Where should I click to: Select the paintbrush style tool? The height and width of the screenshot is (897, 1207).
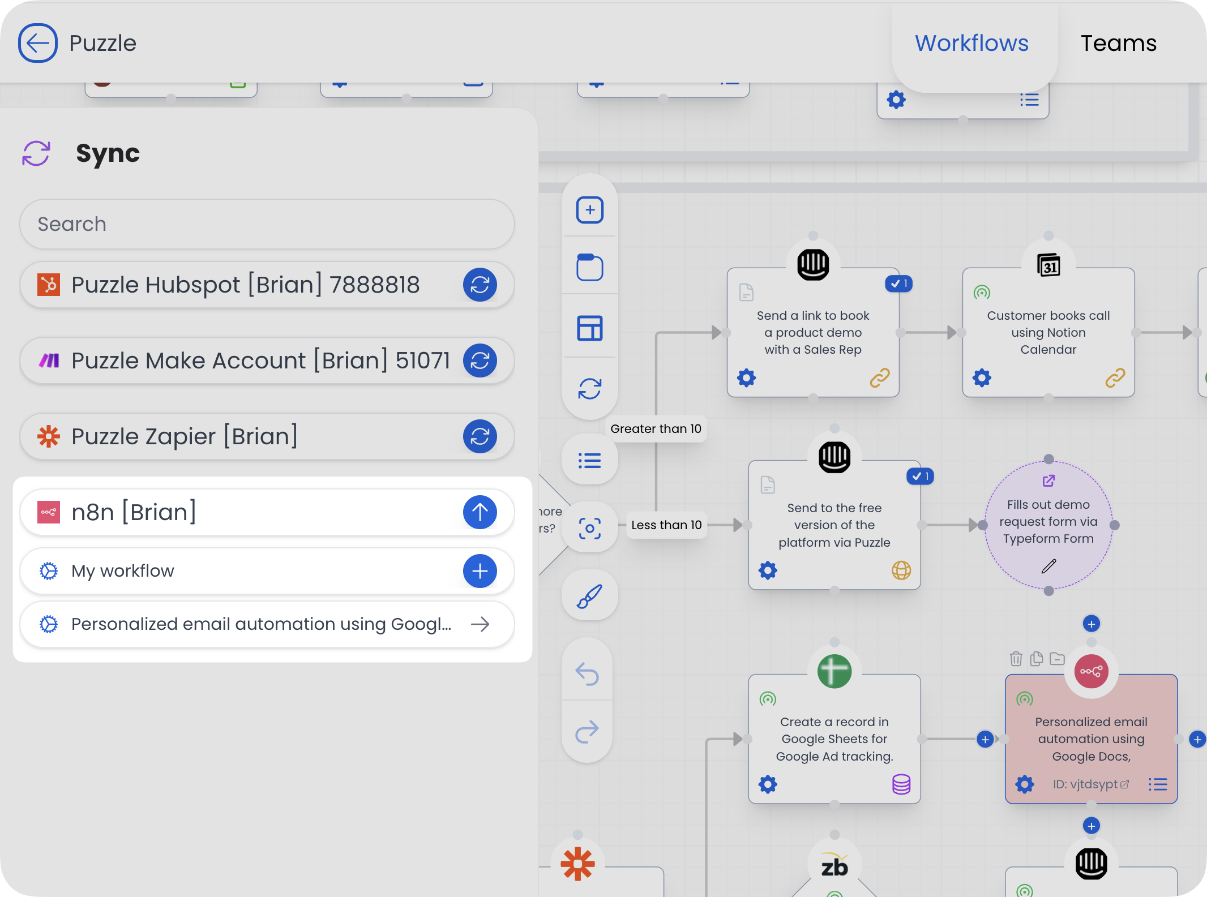point(589,596)
